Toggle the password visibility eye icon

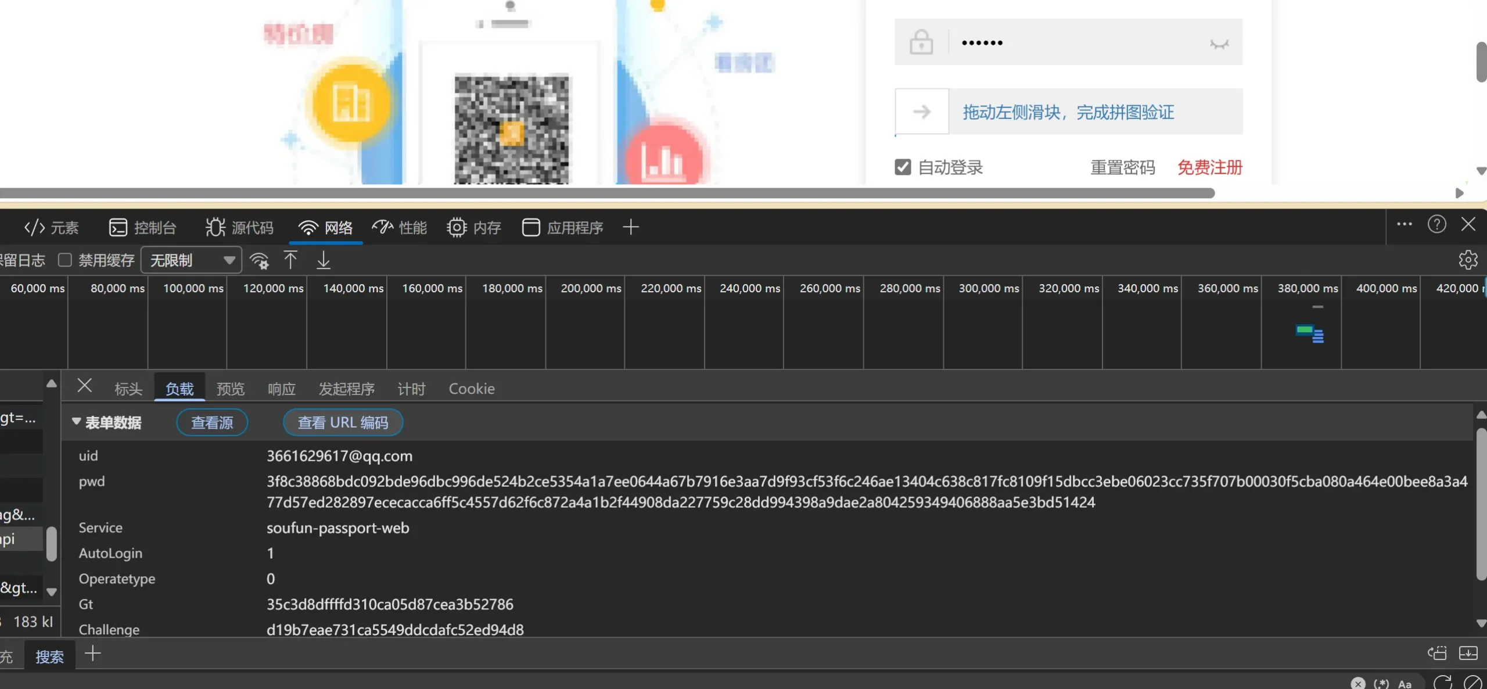coord(1220,42)
